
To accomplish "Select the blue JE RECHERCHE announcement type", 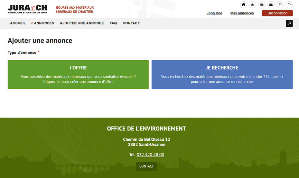I will click(x=222, y=74).
